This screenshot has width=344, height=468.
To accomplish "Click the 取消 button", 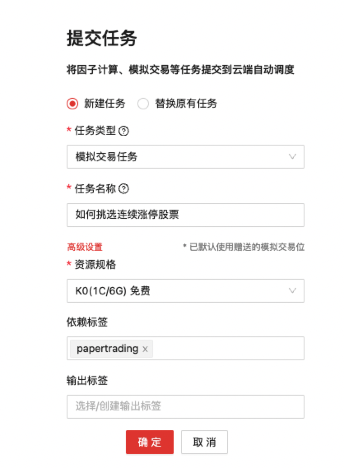I will [204, 442].
